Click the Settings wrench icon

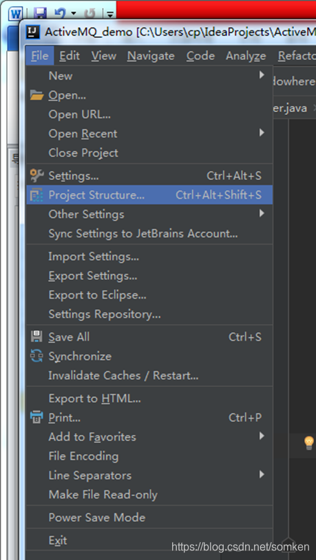[x=36, y=176]
